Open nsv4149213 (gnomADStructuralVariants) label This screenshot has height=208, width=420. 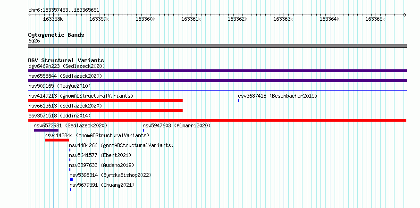[x=81, y=96]
